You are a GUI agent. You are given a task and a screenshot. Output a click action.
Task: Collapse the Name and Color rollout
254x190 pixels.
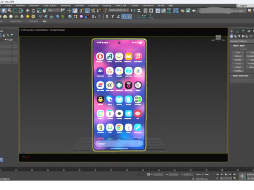coord(240,75)
